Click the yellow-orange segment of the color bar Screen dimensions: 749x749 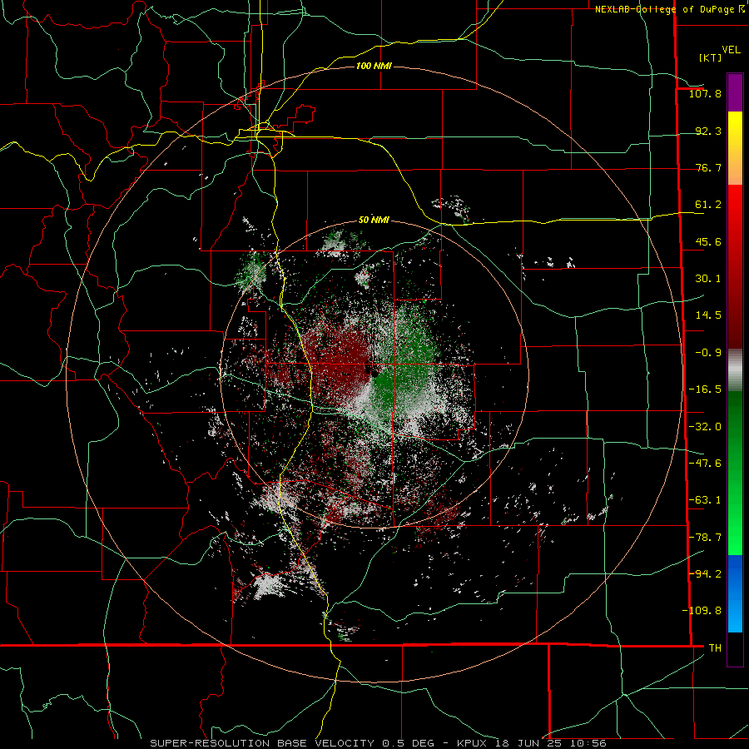coord(735,148)
